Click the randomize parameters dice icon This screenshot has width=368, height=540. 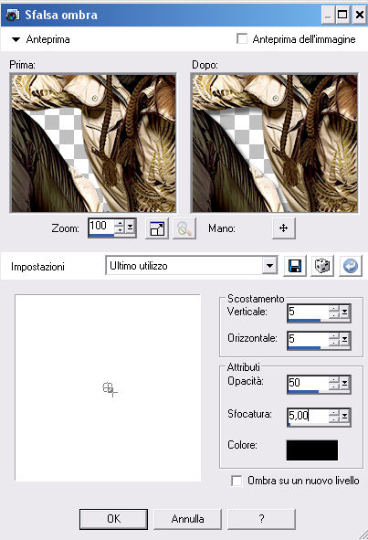[322, 266]
